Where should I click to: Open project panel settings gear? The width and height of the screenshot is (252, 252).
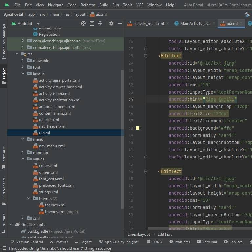click(111, 24)
